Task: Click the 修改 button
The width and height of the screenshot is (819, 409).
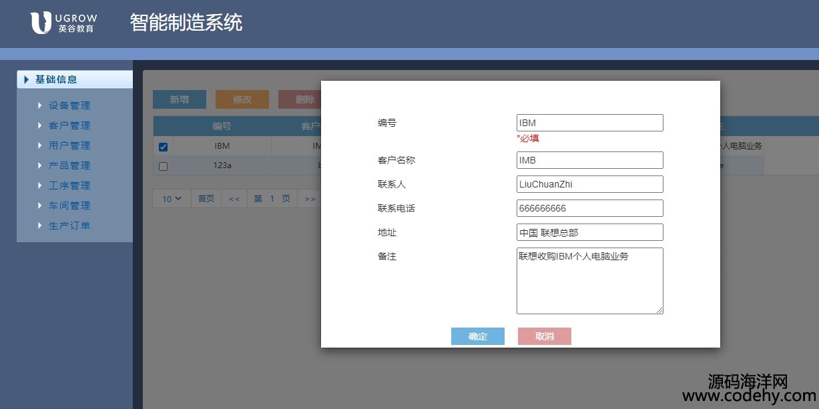Action: [242, 99]
